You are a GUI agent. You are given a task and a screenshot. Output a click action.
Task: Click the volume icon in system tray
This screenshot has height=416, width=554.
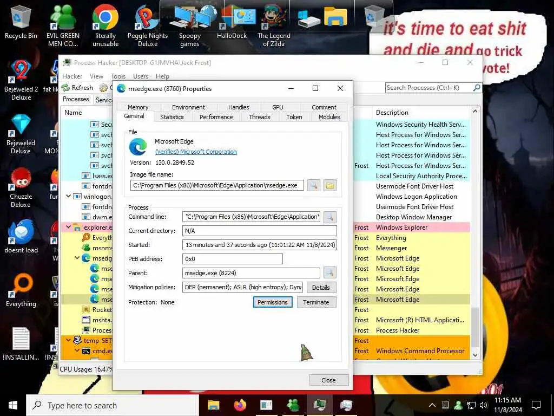pos(483,405)
